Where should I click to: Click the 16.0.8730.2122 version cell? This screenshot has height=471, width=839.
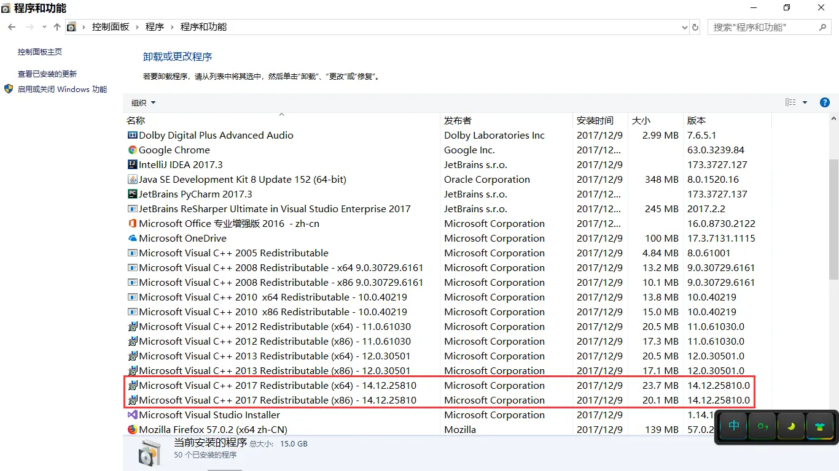point(721,223)
